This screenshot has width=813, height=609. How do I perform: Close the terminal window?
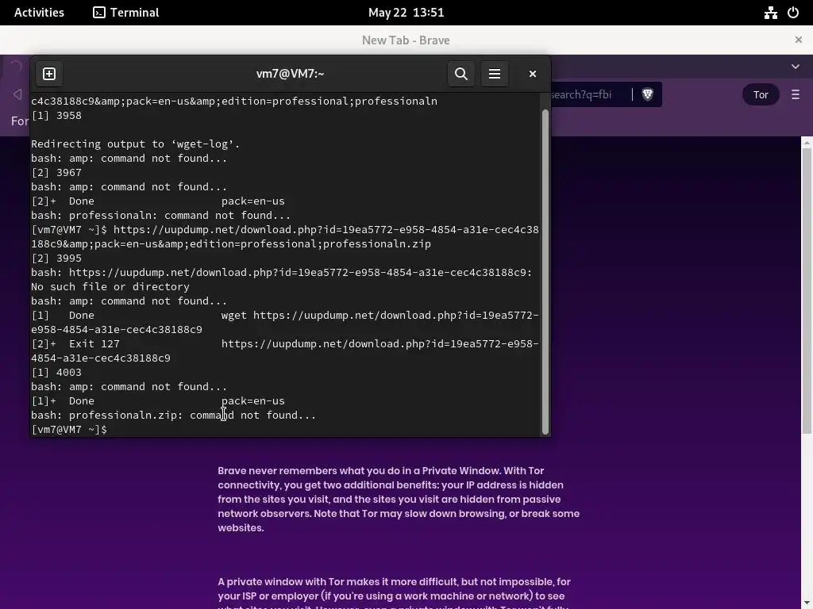tap(533, 74)
